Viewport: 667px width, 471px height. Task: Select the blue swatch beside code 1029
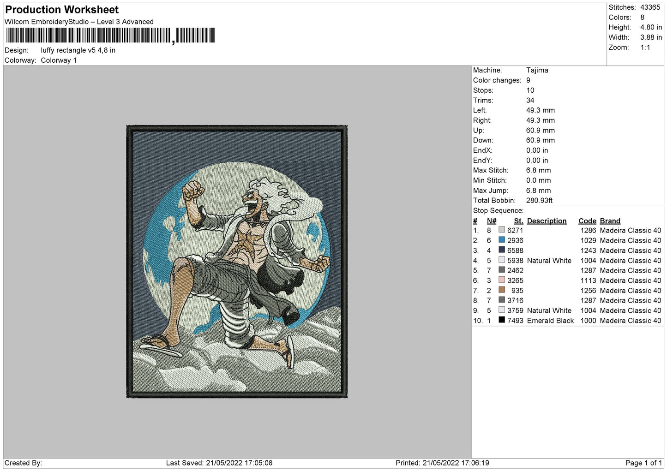(x=502, y=240)
